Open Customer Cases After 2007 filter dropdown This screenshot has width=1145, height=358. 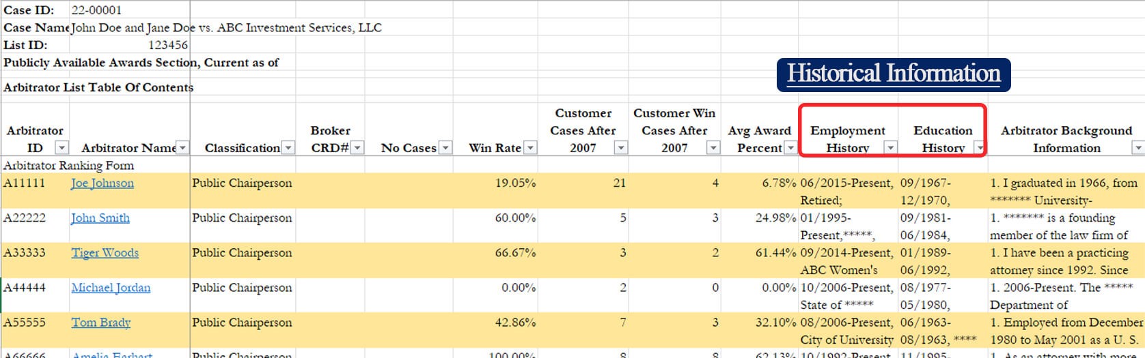click(x=620, y=148)
